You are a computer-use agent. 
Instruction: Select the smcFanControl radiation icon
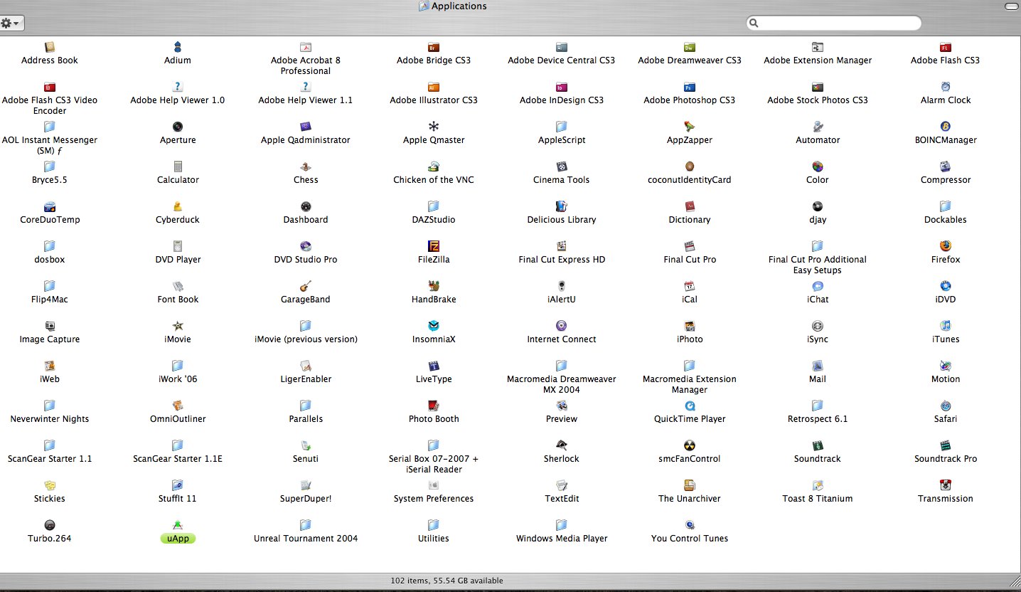click(690, 445)
